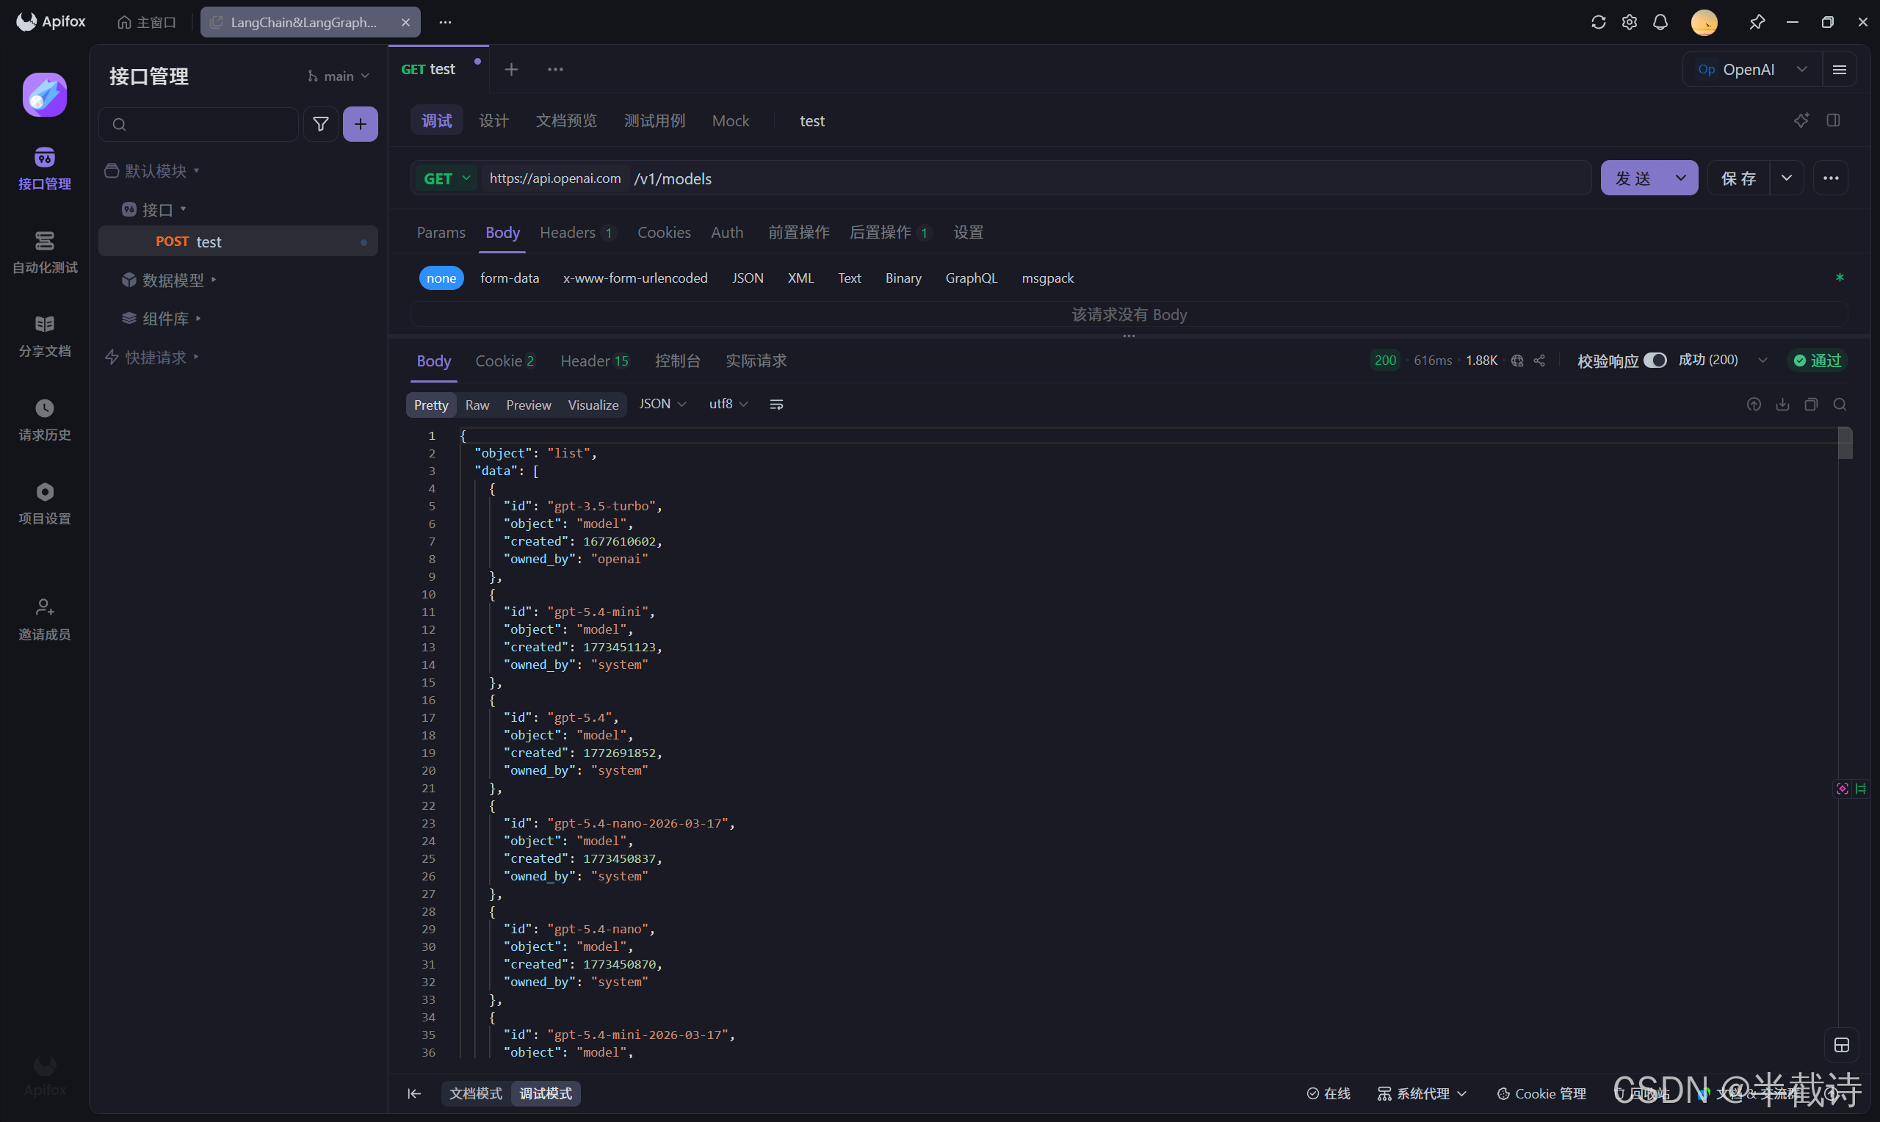Image resolution: width=1880 pixels, height=1122 pixels.
Task: Click the response body vertical scrollbar
Action: (x=1845, y=444)
